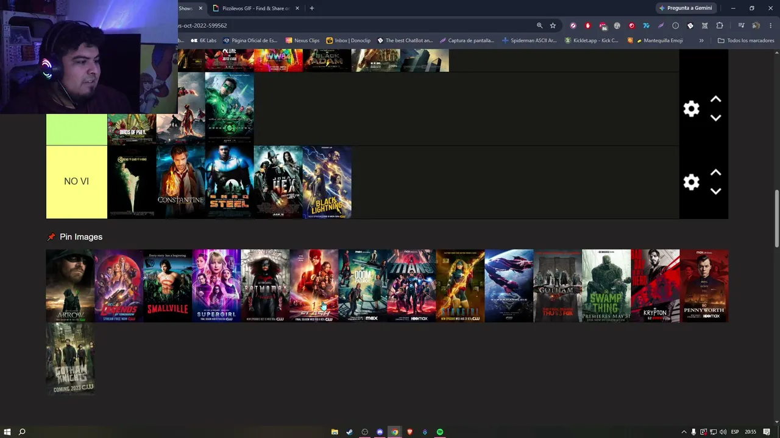
Task: Open settings gear for the green tier row
Action: click(x=691, y=109)
